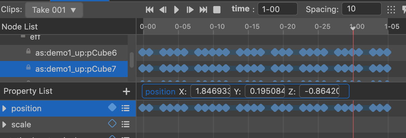Toggle the scale keyframe diamond
This screenshot has height=138, width=406.
coord(112,124)
